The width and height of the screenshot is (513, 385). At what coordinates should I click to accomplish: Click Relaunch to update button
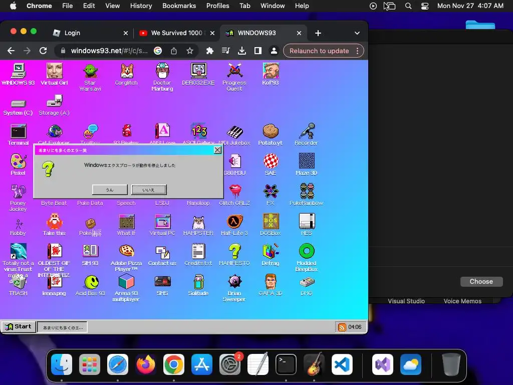319,51
